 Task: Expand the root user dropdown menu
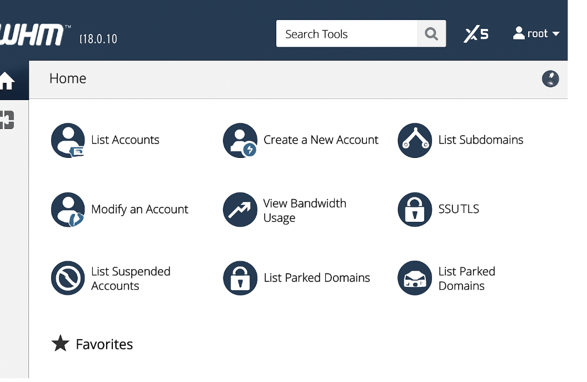point(536,34)
